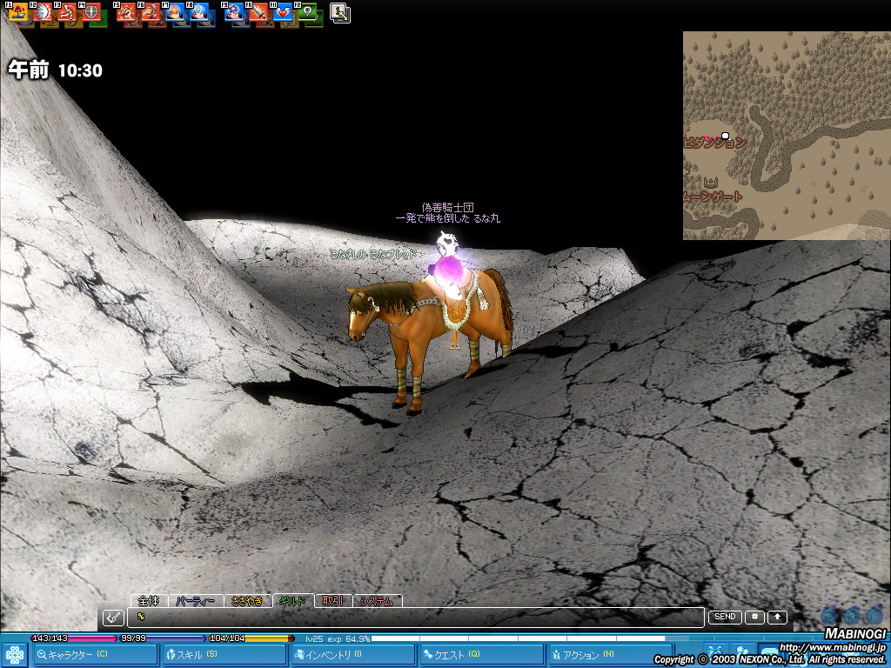Expand chat log with the up-arrow button
Image resolution: width=891 pixels, height=668 pixels.
click(x=776, y=617)
